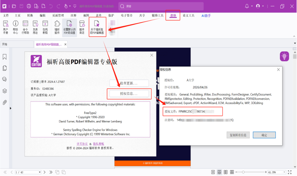Click zoom out minus button
This screenshot has width=297, height=176.
(x=237, y=172)
